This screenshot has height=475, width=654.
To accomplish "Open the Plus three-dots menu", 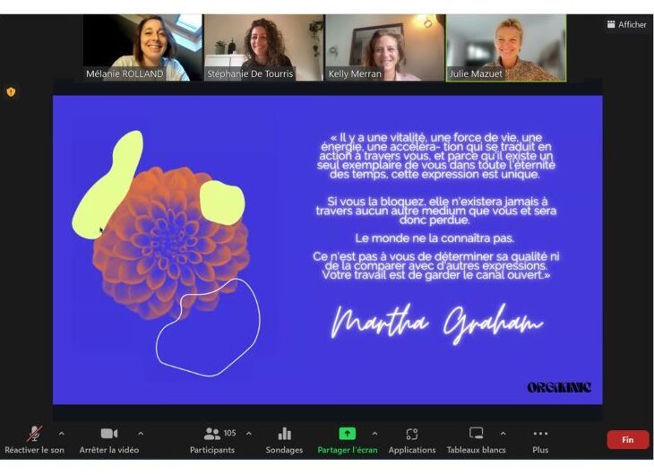I will point(540,434).
